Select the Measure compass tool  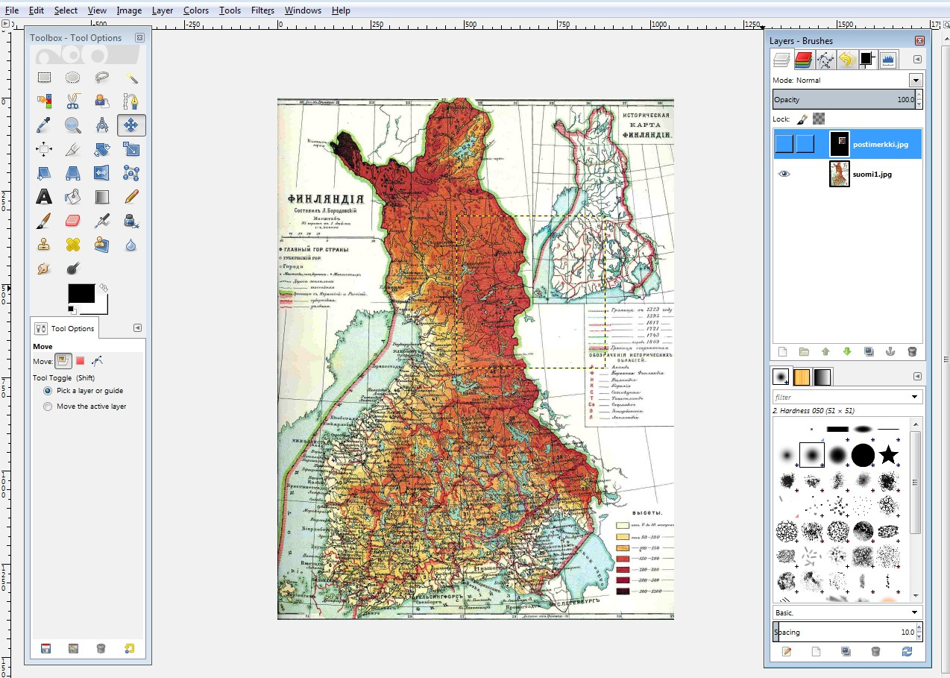102,125
